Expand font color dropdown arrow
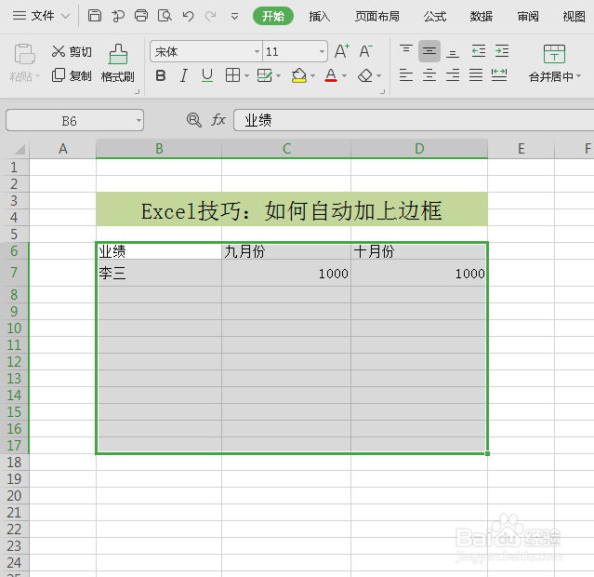594x577 pixels. tap(344, 76)
